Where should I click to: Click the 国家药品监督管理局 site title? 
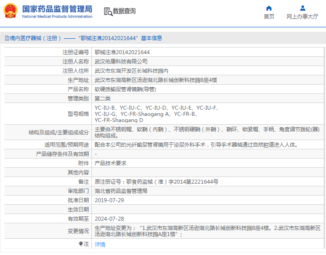coord(57,9)
